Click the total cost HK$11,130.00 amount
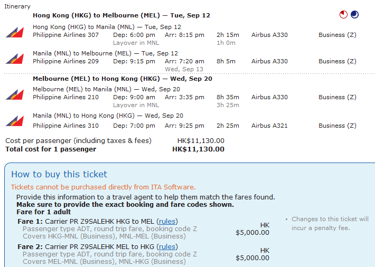The image size is (375, 267). [198, 149]
